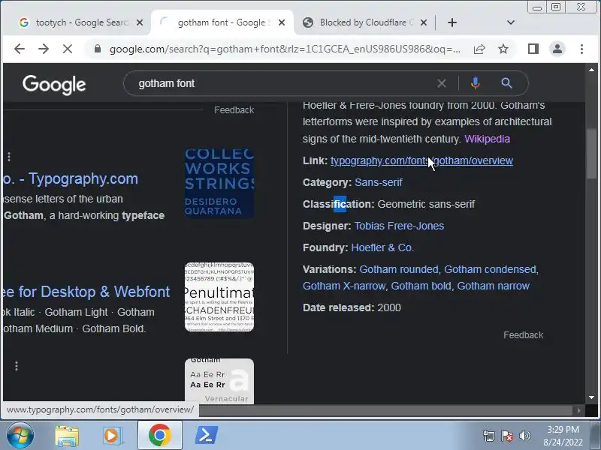Open options dots for Typography.com result

[9, 156]
